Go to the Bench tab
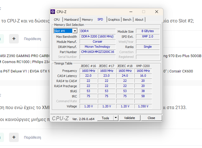This screenshot has width=202, height=148. tap(127, 20)
